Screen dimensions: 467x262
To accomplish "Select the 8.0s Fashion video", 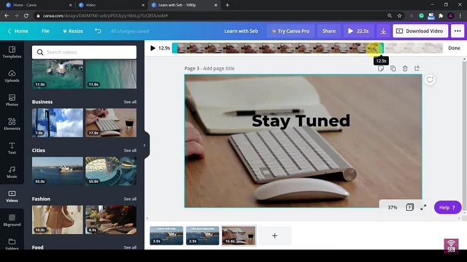I will pos(111,220).
